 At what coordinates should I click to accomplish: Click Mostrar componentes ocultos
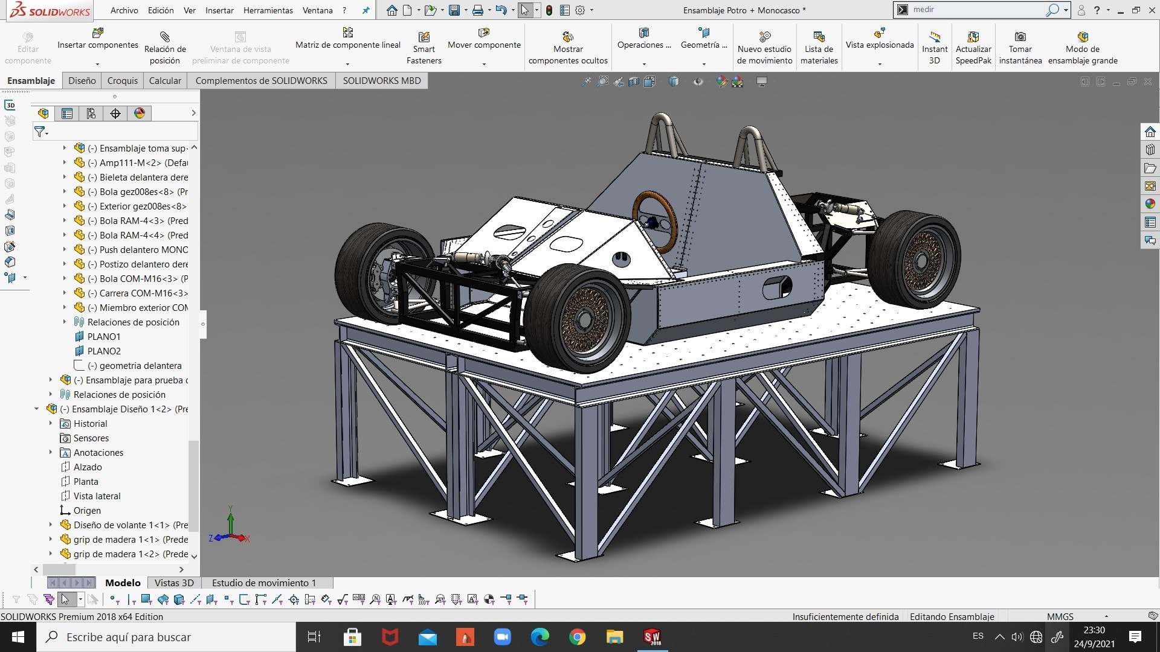click(x=568, y=47)
